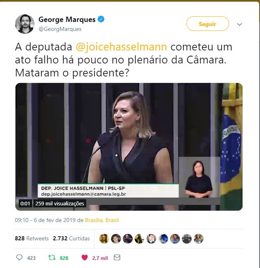Click the blue-haired liker avatar

[x=163, y=239]
